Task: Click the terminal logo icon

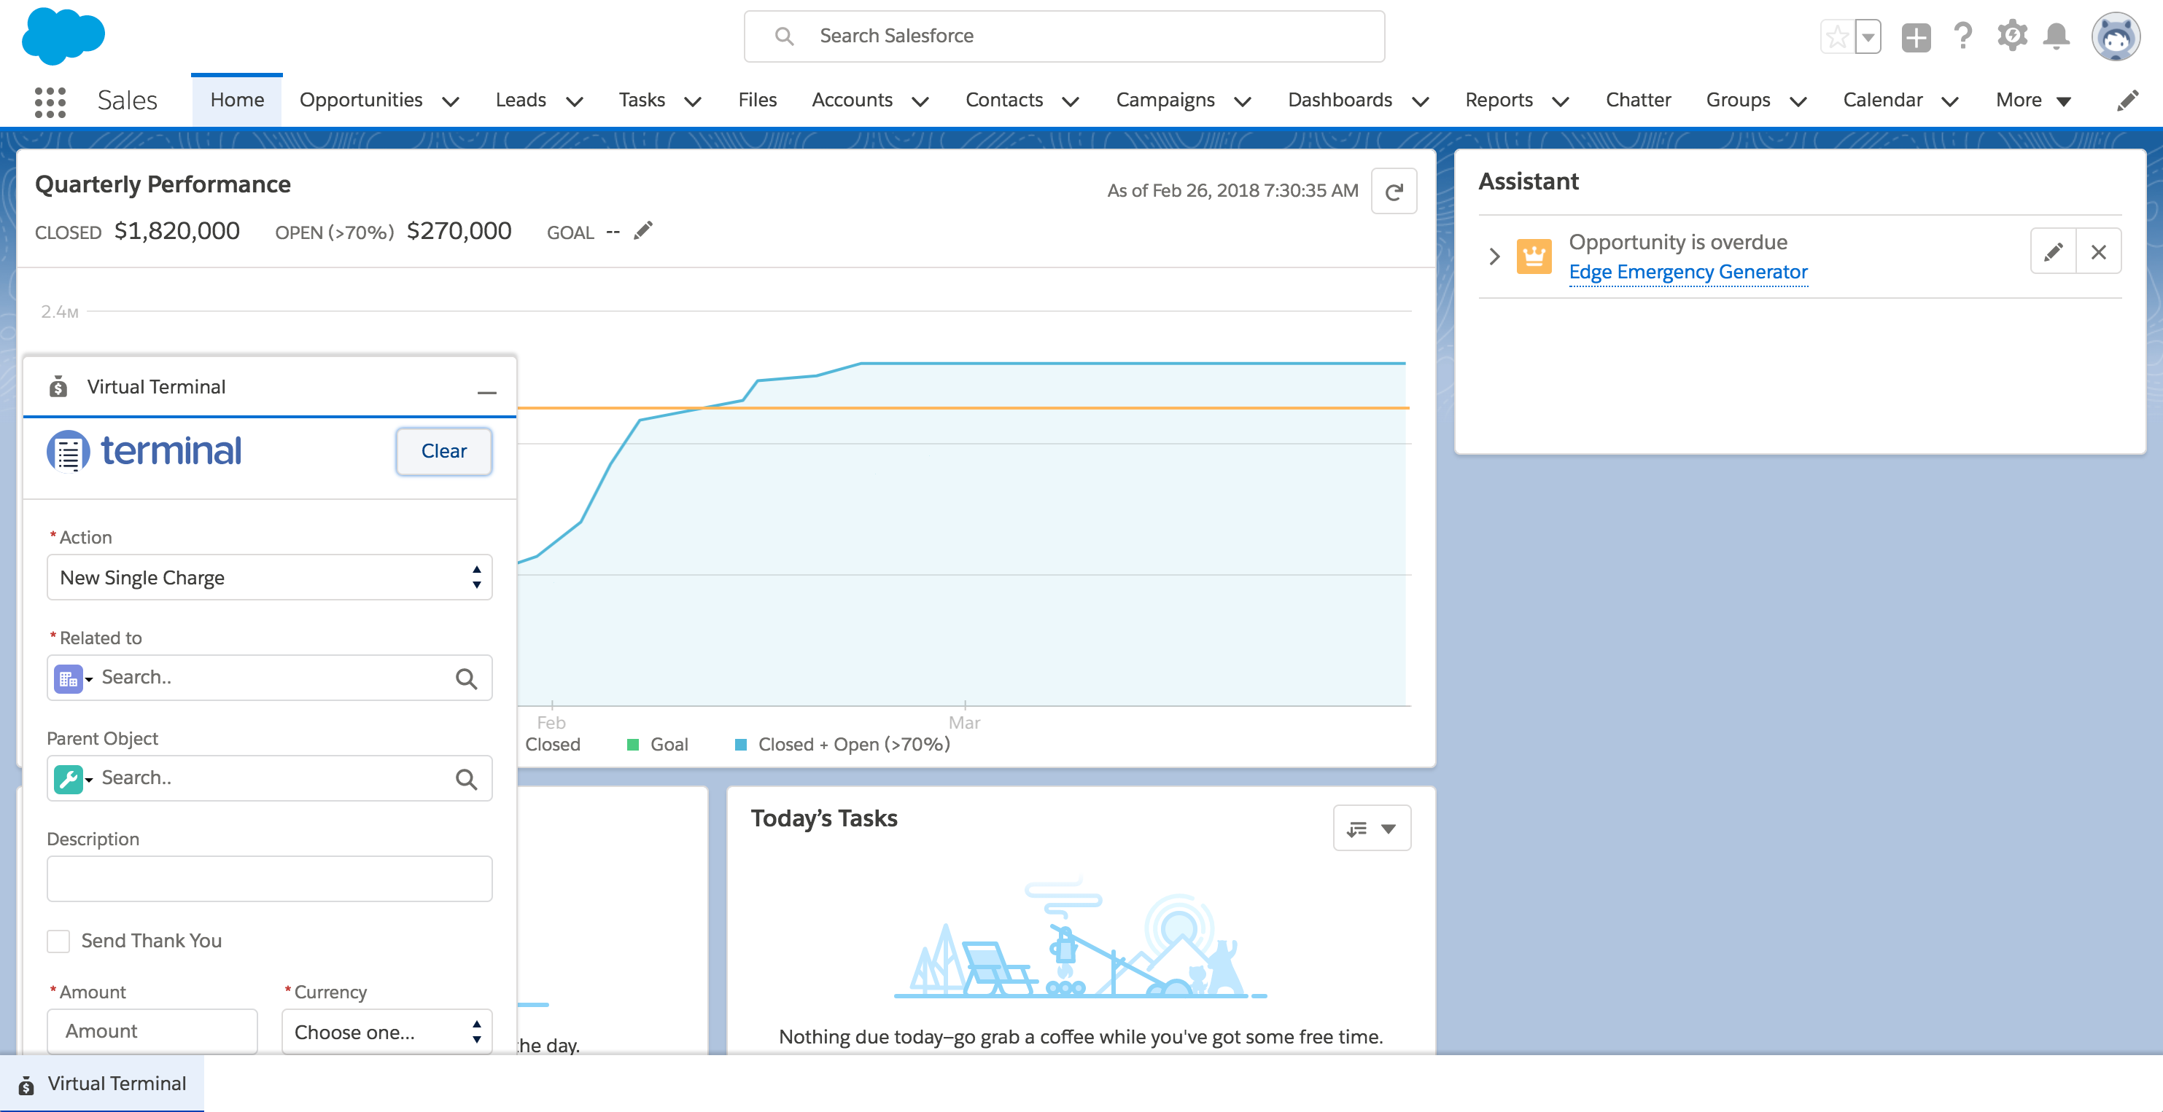Action: (68, 452)
